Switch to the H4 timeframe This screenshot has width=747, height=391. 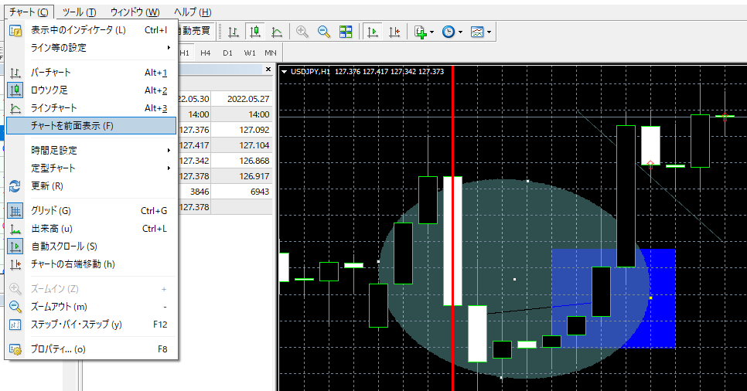point(206,53)
